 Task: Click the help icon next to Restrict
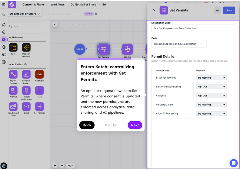[x=96, y=14]
